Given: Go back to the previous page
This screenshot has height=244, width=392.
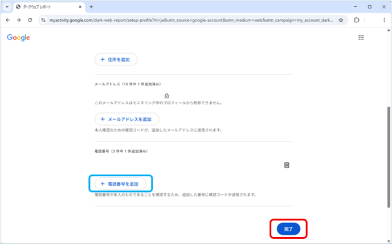Looking at the screenshot, I should [x=8, y=19].
